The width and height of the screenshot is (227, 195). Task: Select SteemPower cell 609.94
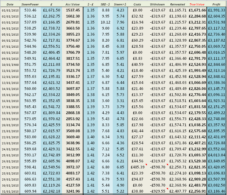[30, 191]
